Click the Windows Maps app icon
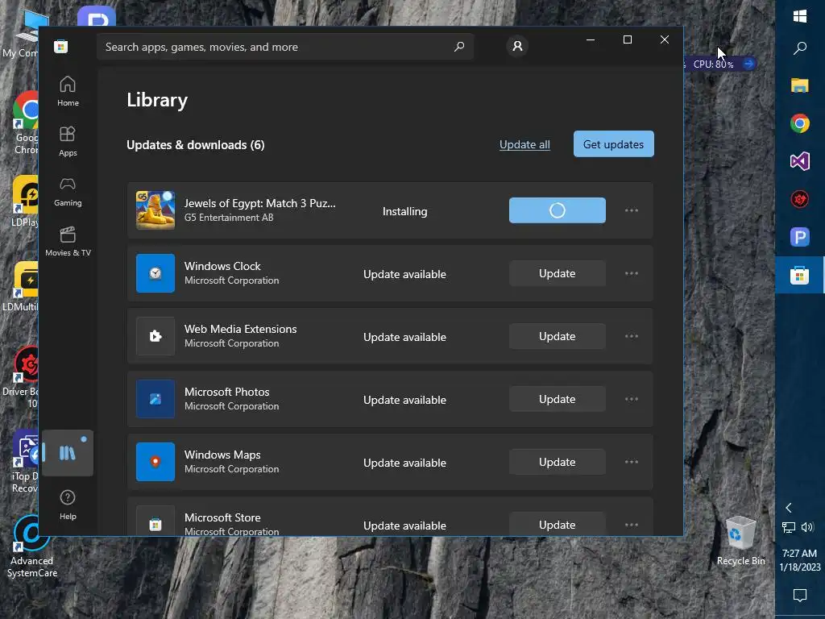This screenshot has height=619, width=825. coord(155,462)
